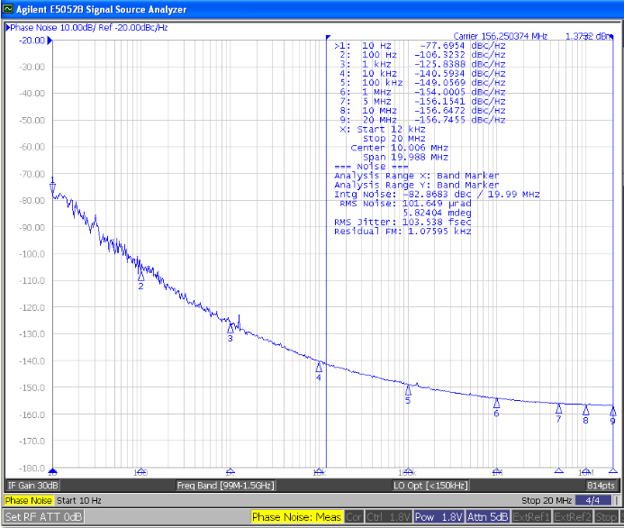
Task: Click the Phase Noise: Meas status indicator
Action: tap(295, 517)
